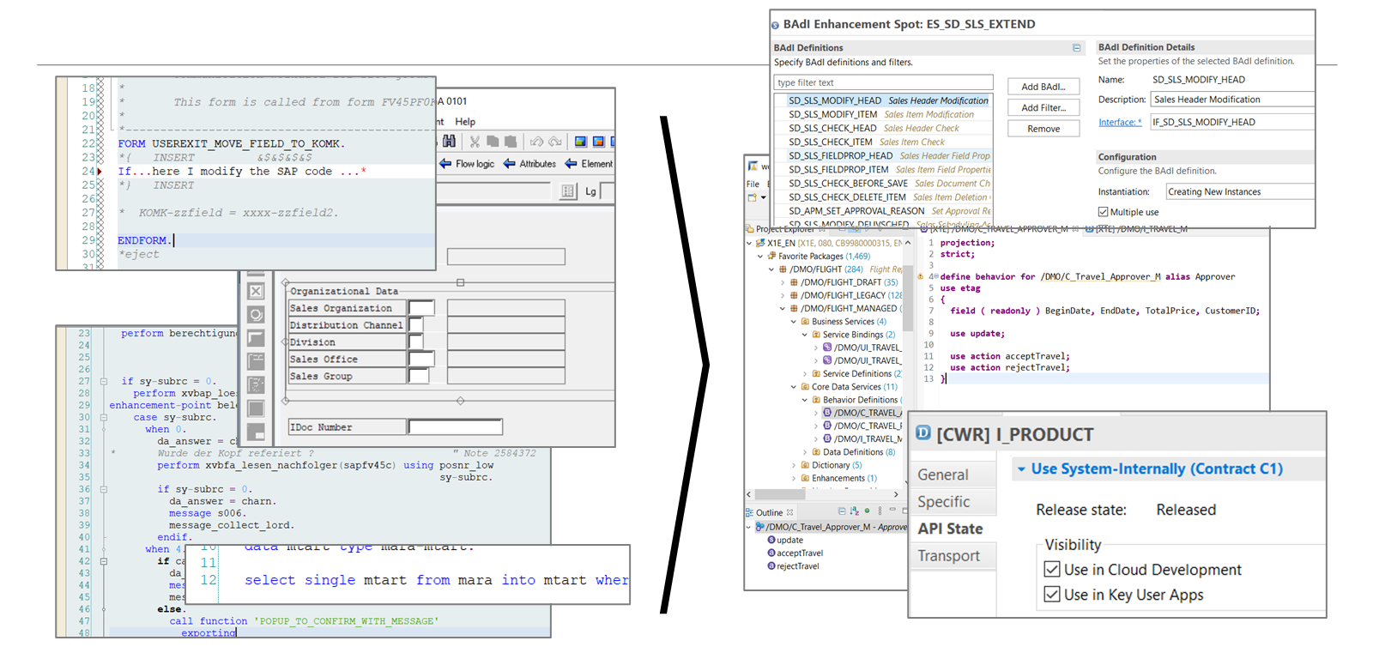The image size is (1373, 647).
Task: Click the IDoc Number input field
Action: point(455,426)
